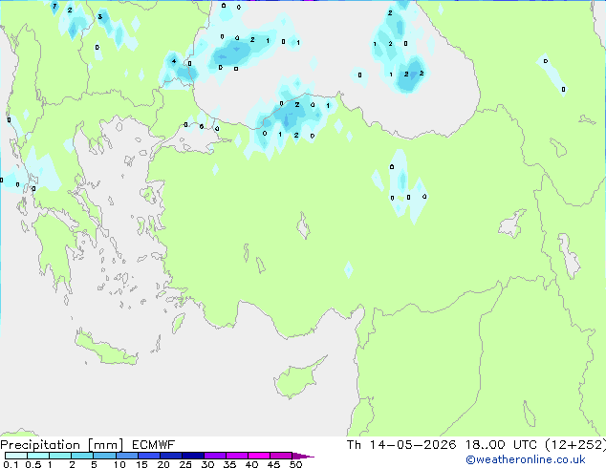This screenshot has height=468, width=606.
Task: Click the 'Precipitation [mm]' title text
Action: (62, 445)
